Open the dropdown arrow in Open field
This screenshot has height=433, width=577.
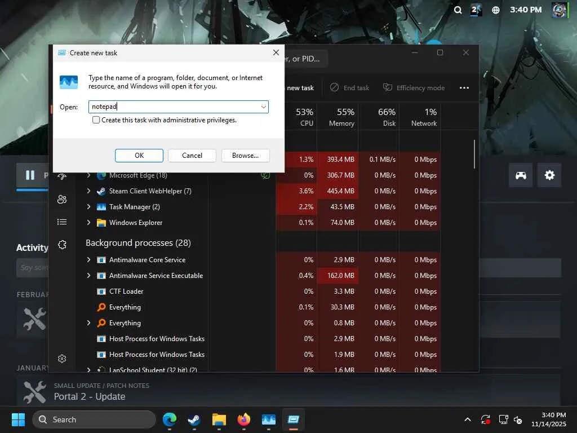tap(264, 107)
